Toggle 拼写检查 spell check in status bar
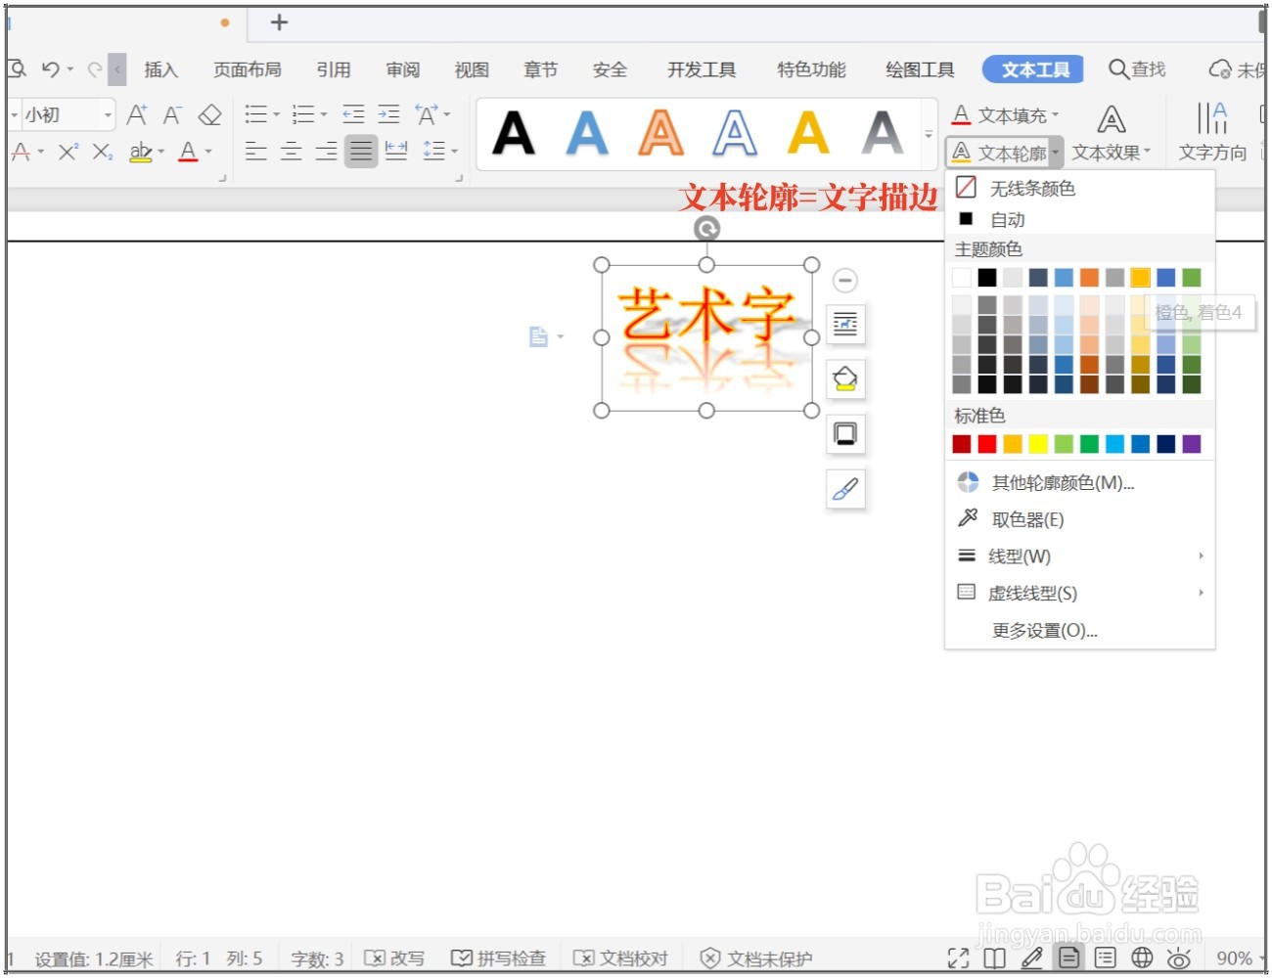 pyautogui.click(x=498, y=958)
